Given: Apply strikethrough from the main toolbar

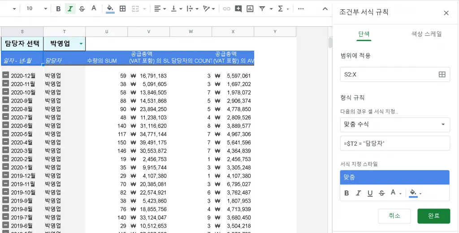Looking at the screenshot, I should pyautogui.click(x=82, y=9).
